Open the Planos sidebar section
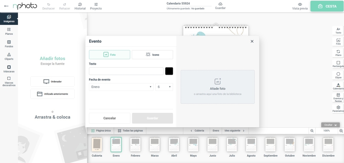344x163 pixels. point(9,31)
